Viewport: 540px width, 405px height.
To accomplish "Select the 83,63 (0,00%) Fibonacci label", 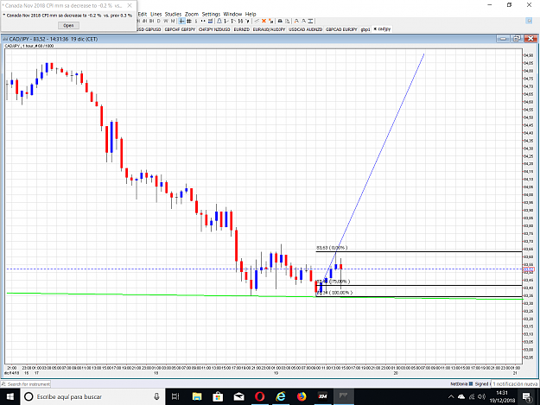I will tap(332, 248).
